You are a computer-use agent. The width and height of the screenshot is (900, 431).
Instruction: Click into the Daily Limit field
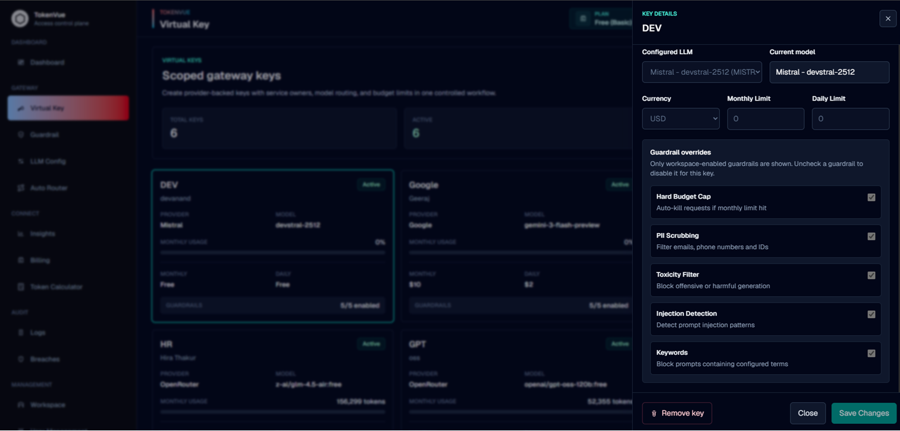[851, 119]
